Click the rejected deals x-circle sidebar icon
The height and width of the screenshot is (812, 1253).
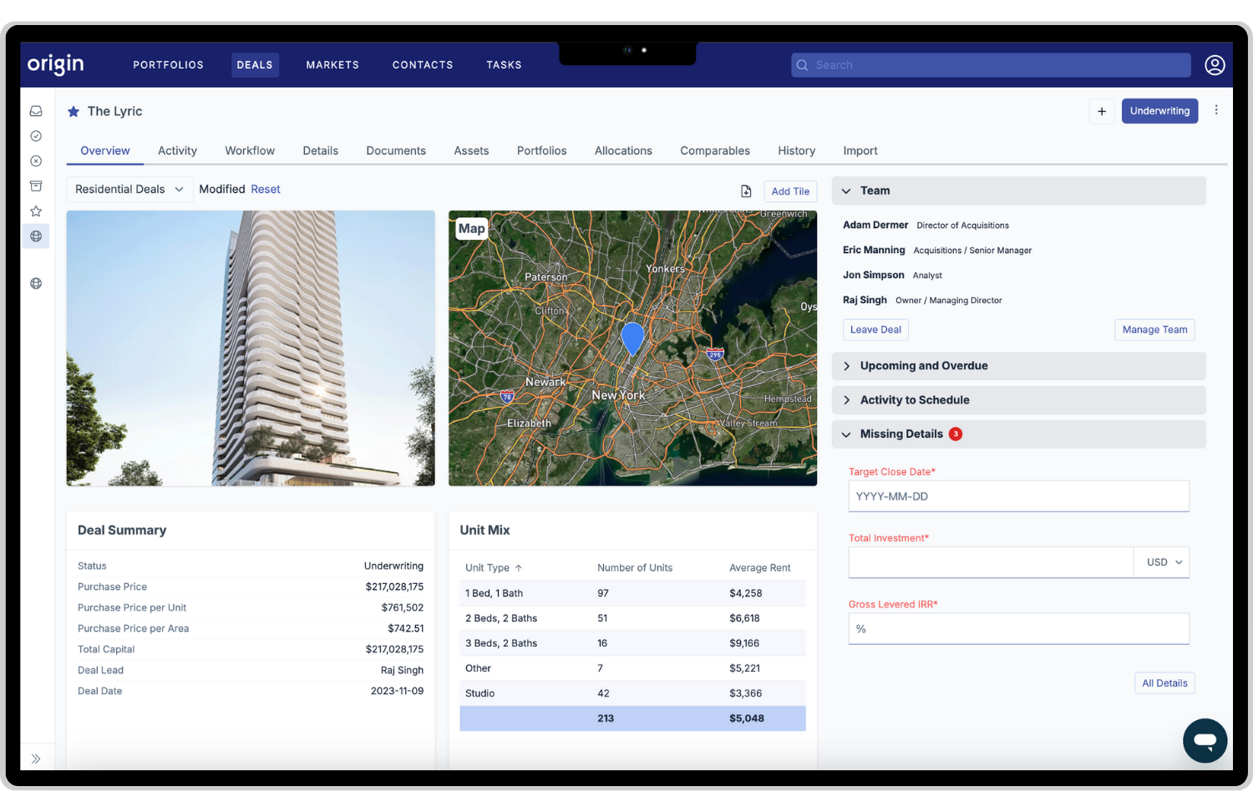point(36,160)
